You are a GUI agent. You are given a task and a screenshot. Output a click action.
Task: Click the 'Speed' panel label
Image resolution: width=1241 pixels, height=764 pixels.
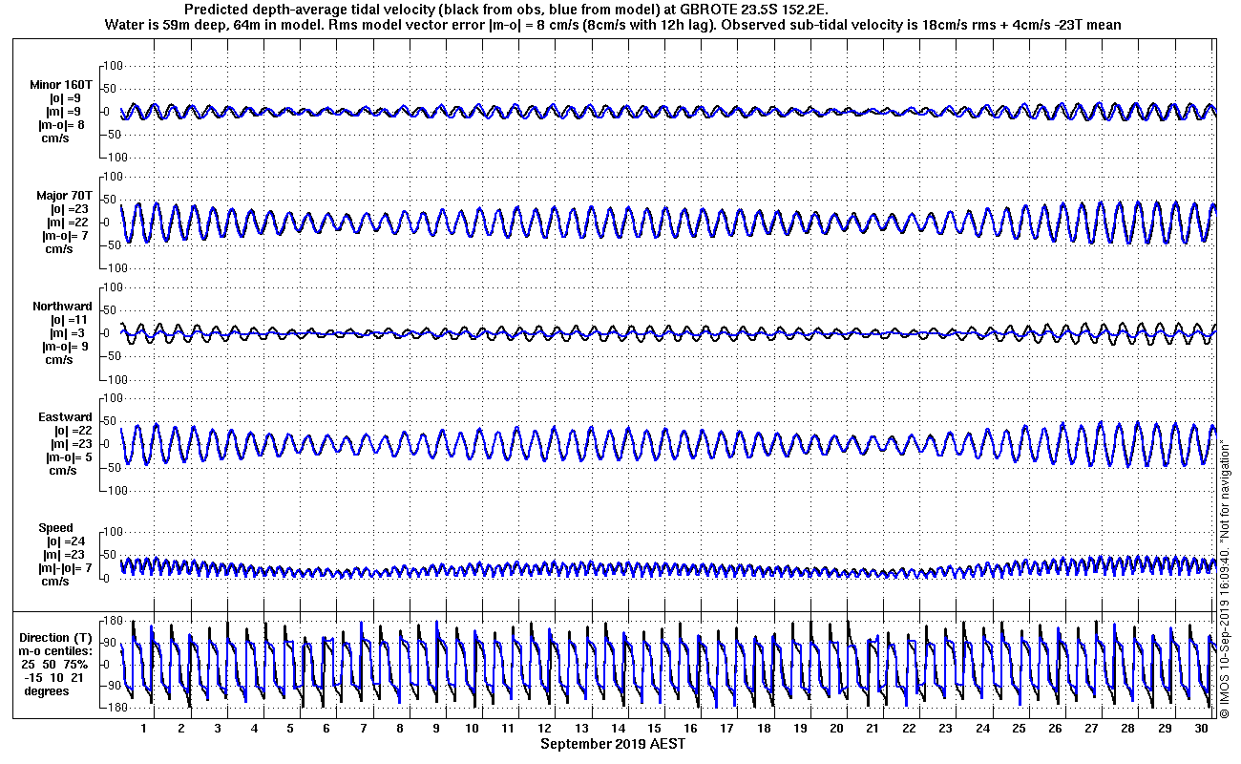pyautogui.click(x=55, y=527)
